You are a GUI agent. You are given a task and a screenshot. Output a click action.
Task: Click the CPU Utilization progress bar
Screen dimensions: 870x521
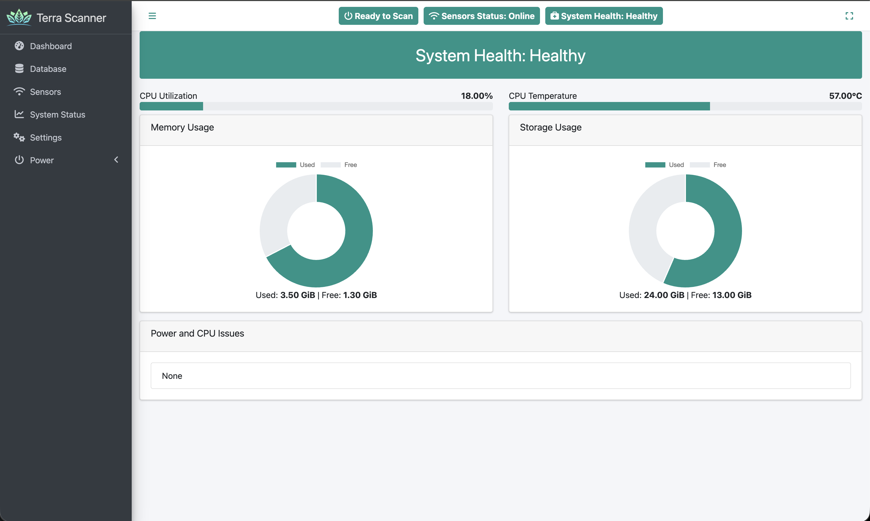(x=316, y=106)
